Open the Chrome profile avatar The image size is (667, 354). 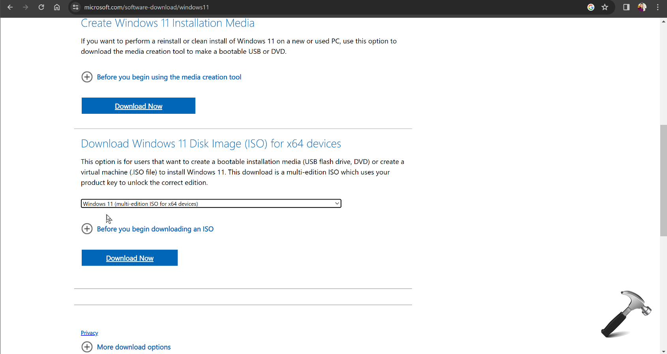point(642,7)
